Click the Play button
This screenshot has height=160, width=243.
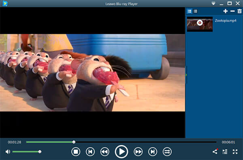pyautogui.click(x=122, y=152)
